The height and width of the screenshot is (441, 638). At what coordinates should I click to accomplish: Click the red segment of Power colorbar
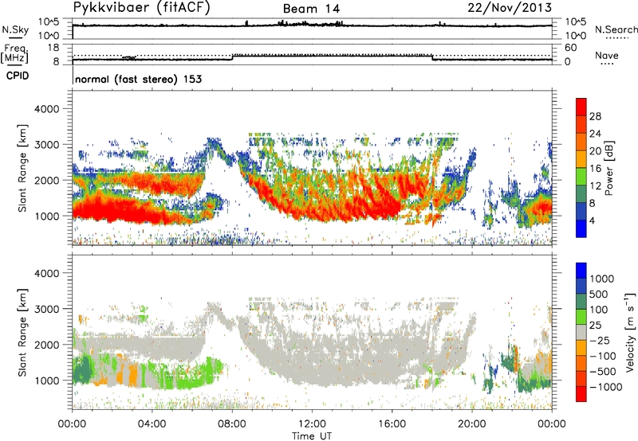(581, 107)
